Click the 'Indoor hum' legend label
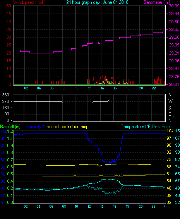This screenshot has height=219, width=180. click(56, 127)
